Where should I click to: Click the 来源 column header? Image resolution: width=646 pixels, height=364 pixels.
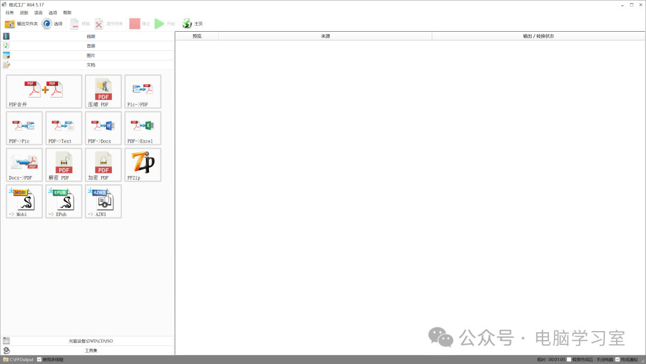pyautogui.click(x=325, y=37)
